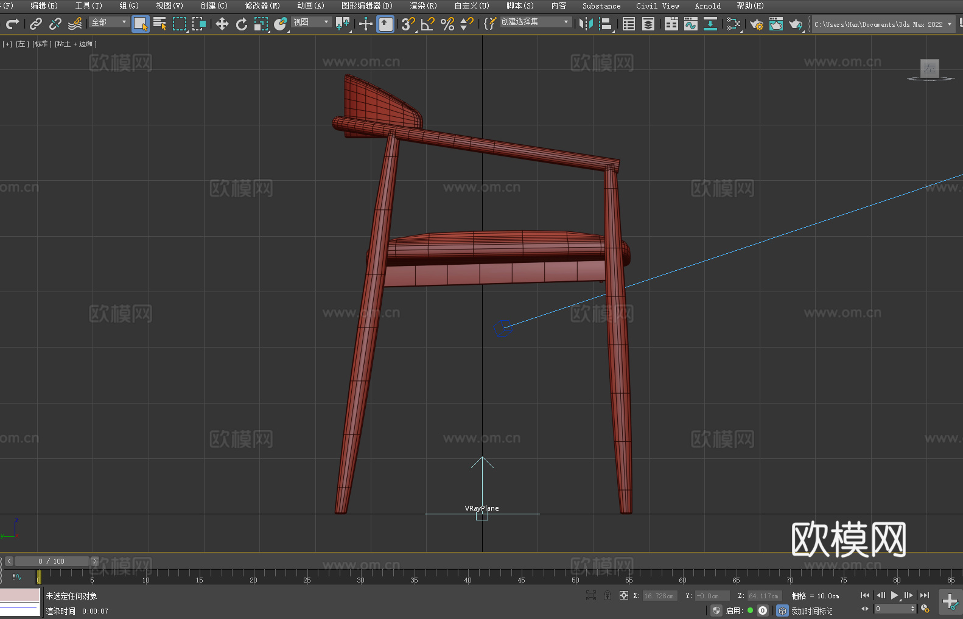The width and height of the screenshot is (963, 619).
Task: Open the Arnold menu
Action: coord(707,5)
